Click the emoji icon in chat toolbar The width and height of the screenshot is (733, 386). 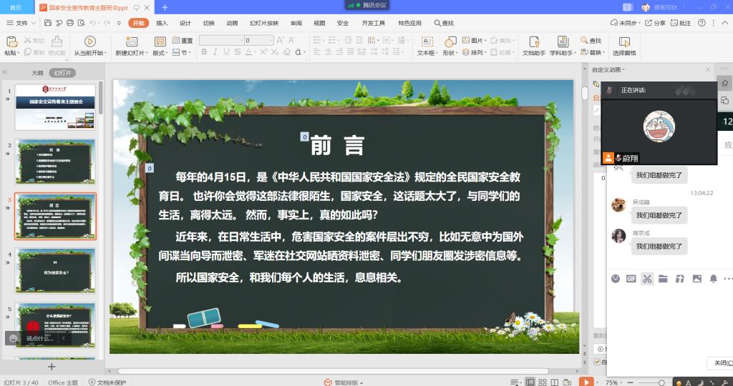pos(616,279)
